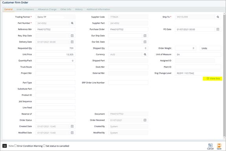Open the Allowance Charge tab
The image size is (226, 151).
47,9
